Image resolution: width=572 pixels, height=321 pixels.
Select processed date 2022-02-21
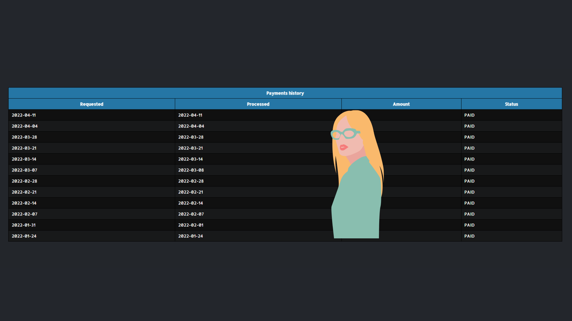pos(191,192)
